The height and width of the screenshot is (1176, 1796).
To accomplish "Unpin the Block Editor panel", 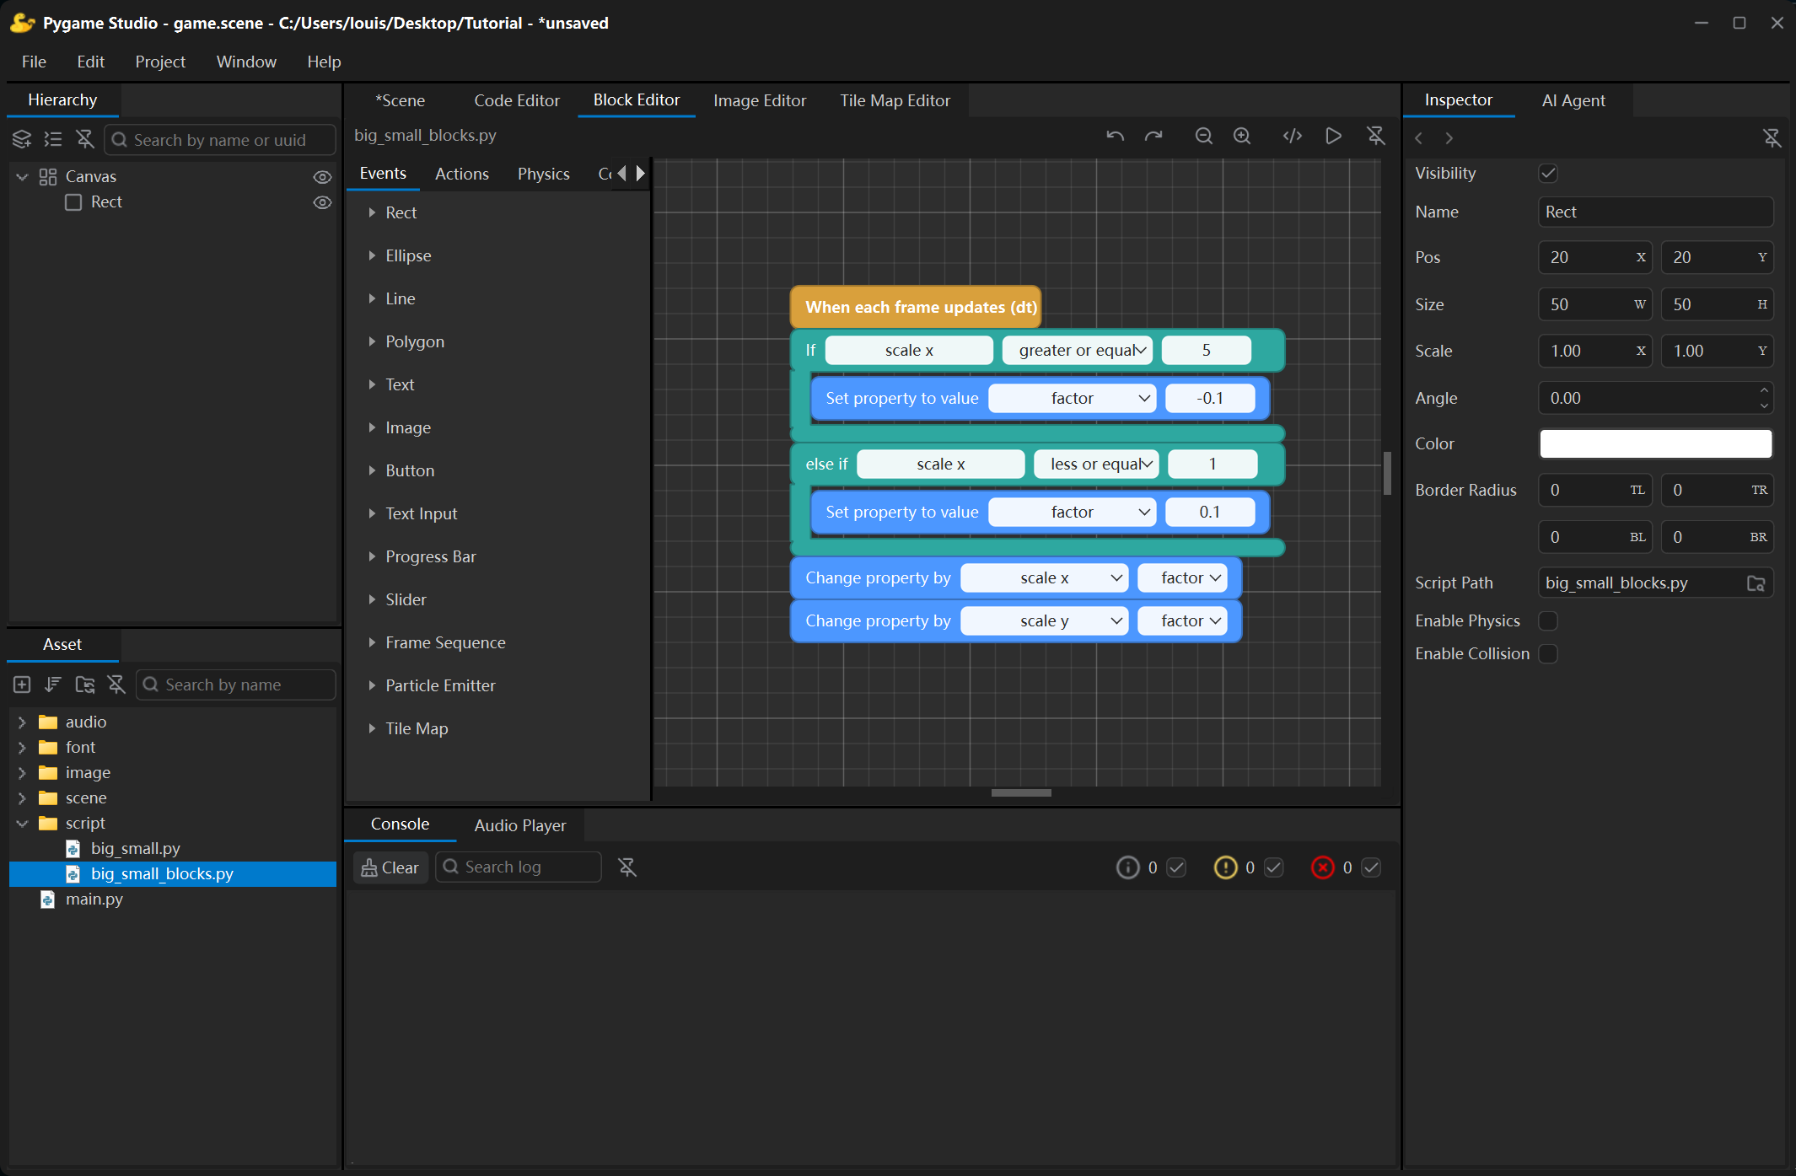I will (x=1376, y=136).
